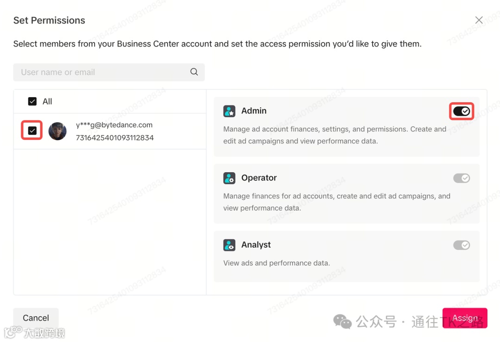Viewport: 500px width, 342px height.
Task: Click the member avatar photo
Action: click(x=57, y=131)
